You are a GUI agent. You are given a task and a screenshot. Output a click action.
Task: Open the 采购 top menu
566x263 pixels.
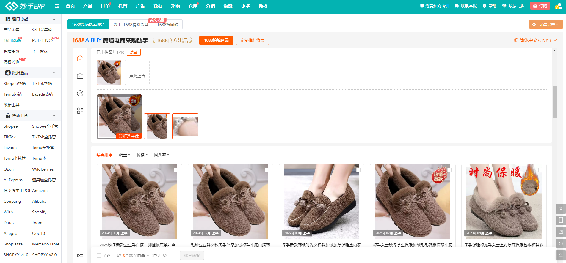pyautogui.click(x=175, y=6)
